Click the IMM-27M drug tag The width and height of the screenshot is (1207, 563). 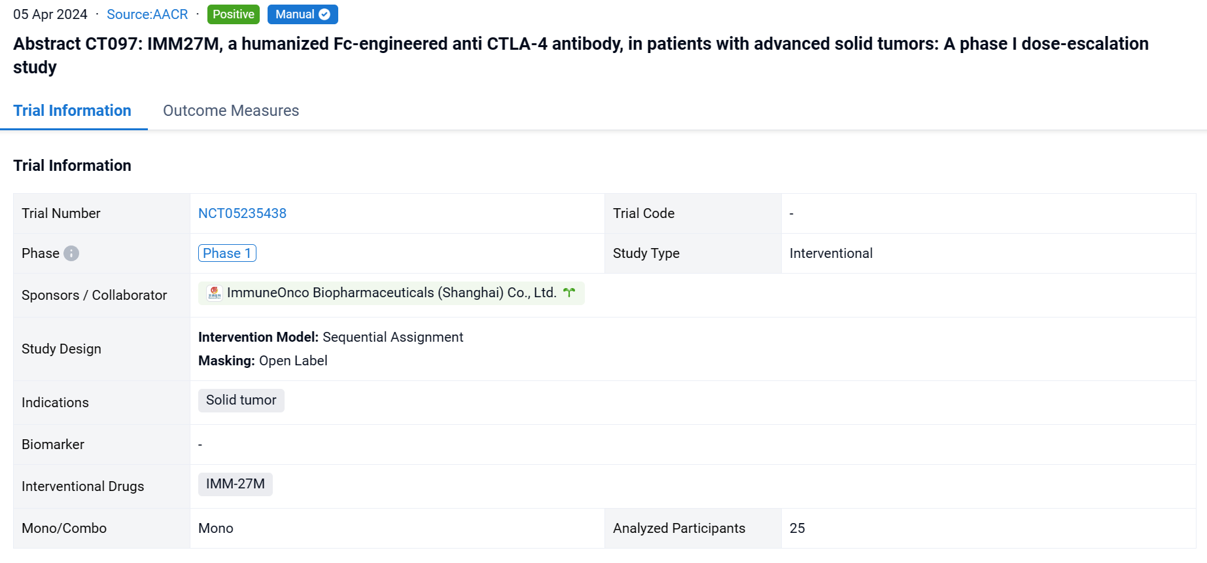(235, 484)
